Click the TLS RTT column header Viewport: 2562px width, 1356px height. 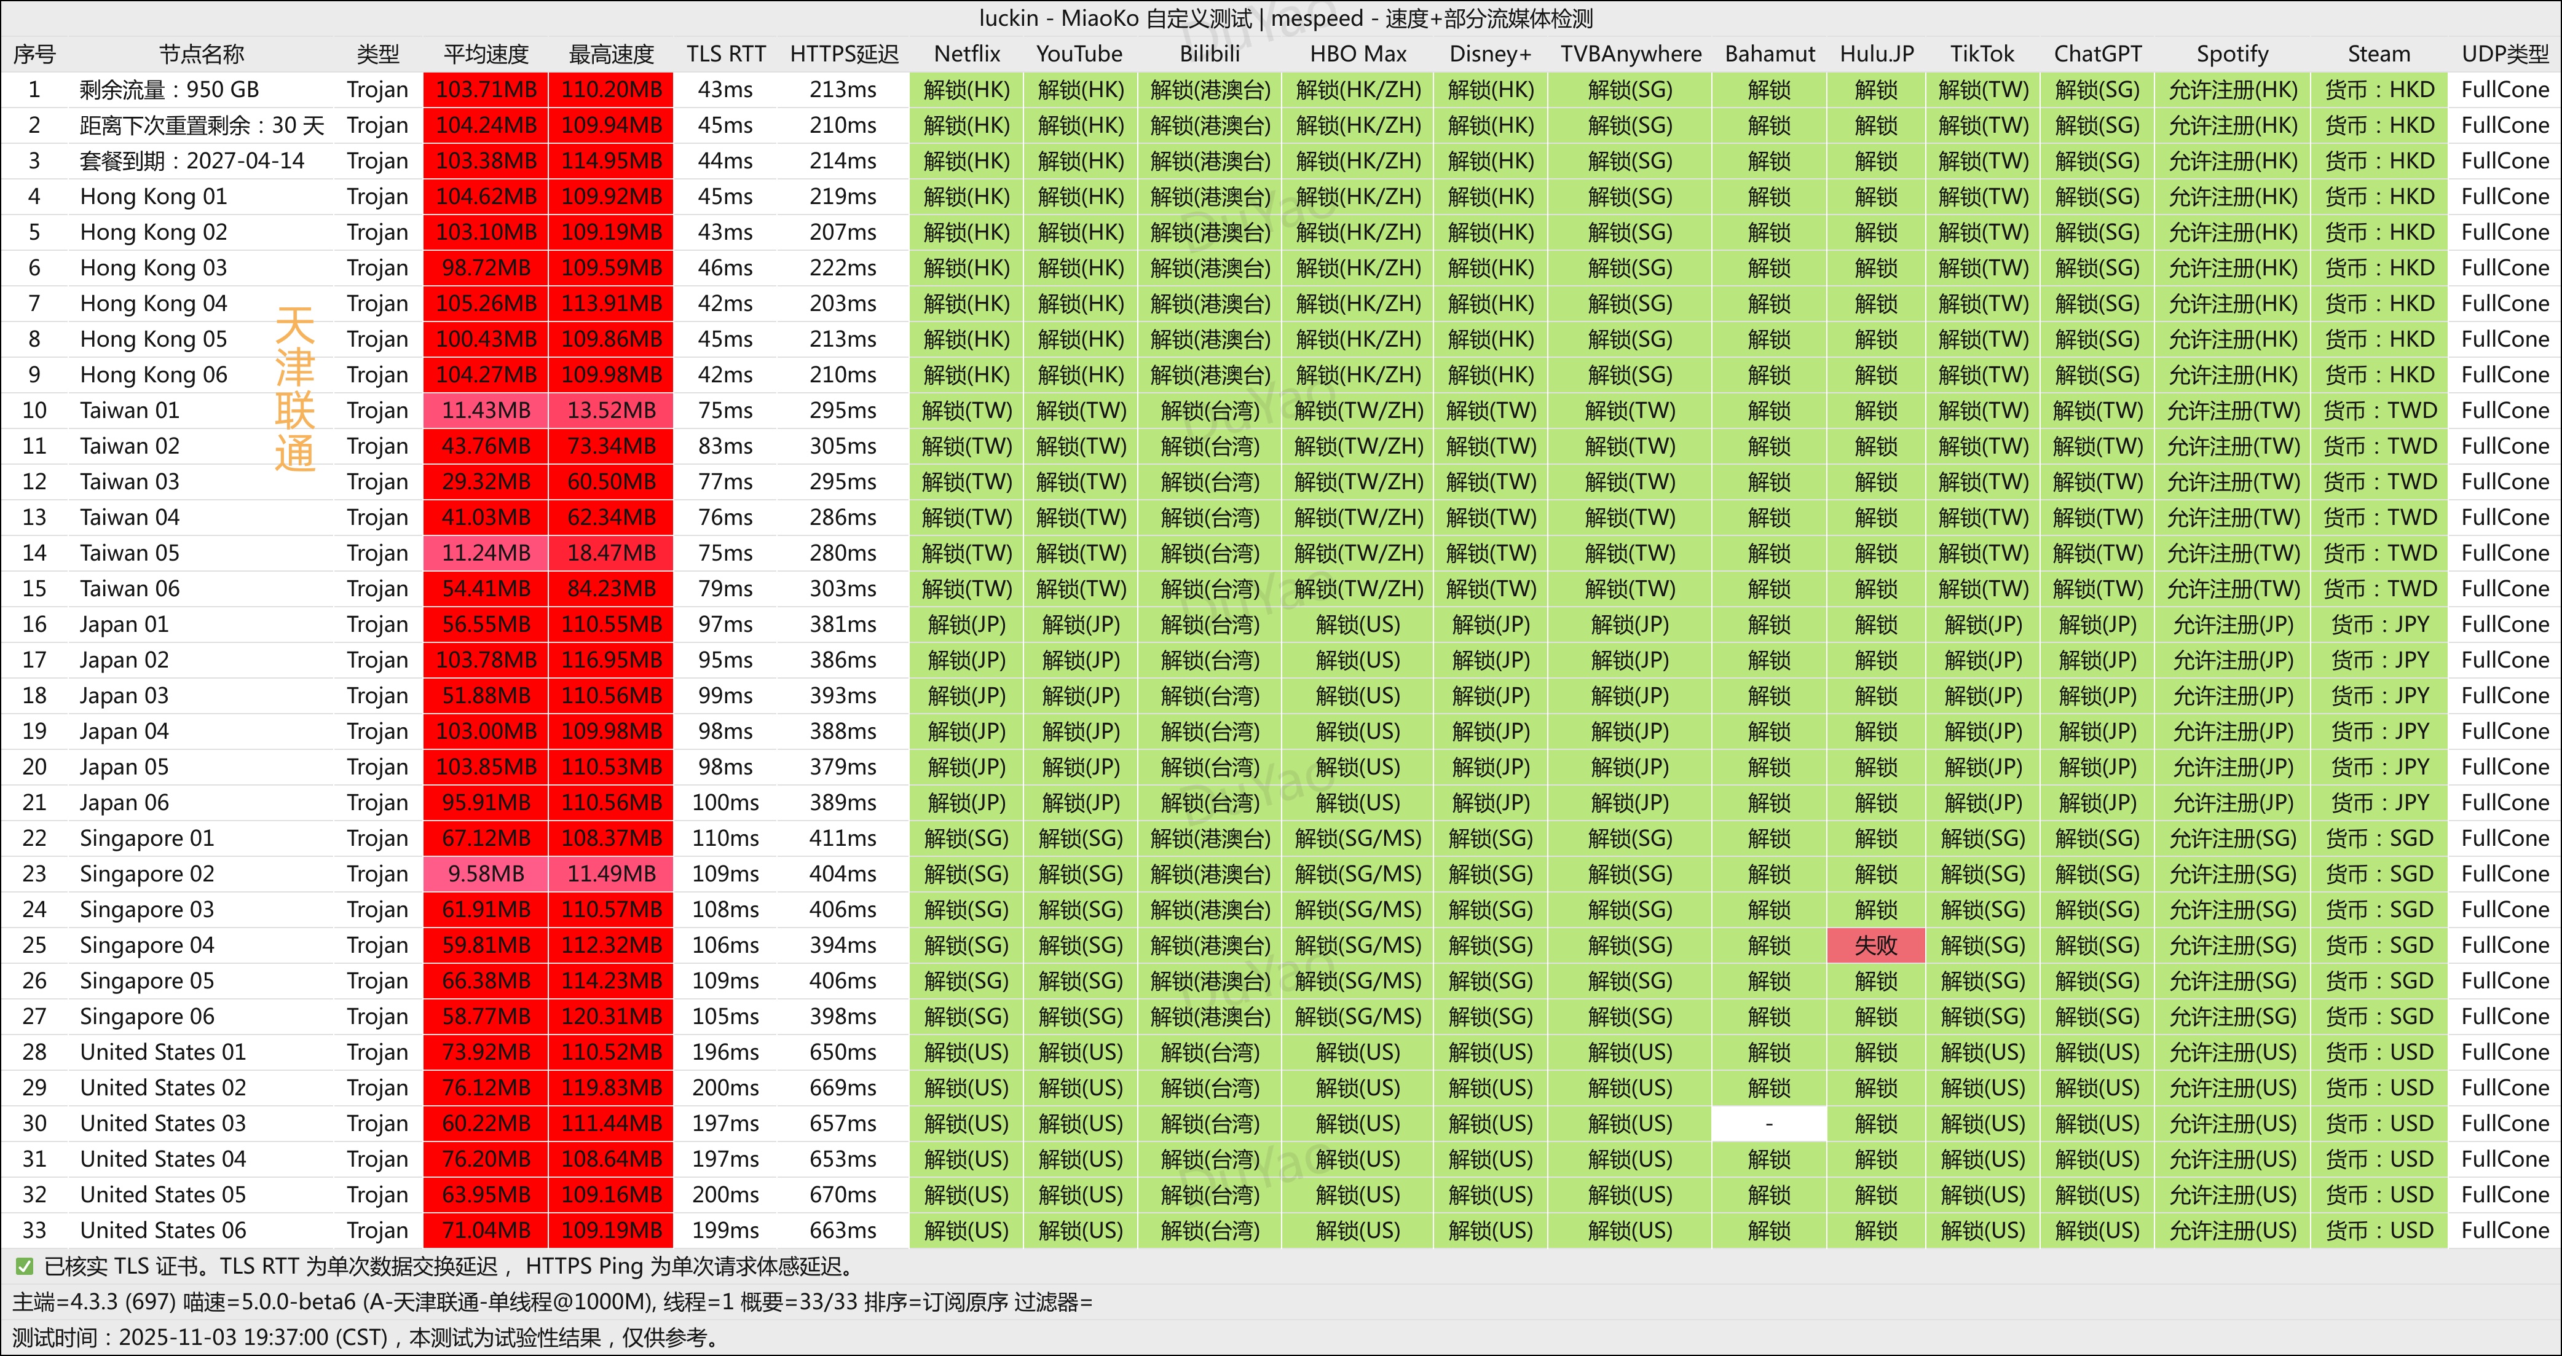pos(725,53)
